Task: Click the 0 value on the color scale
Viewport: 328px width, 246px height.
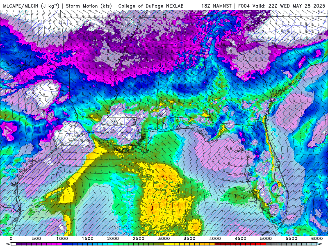Action: click(x=11, y=239)
